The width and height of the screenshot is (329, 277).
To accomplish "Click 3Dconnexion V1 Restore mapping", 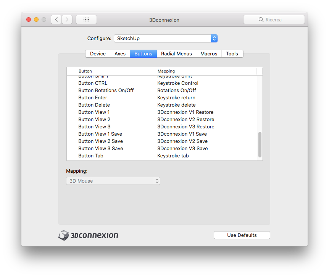I will (185, 112).
